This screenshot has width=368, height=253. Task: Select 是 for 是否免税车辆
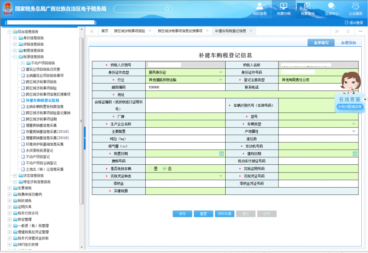pos(150,168)
